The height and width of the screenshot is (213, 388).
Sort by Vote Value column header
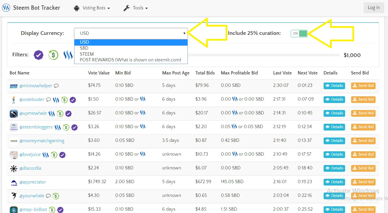click(x=99, y=73)
